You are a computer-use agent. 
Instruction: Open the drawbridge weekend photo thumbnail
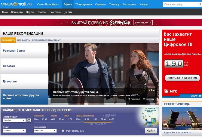182,118
